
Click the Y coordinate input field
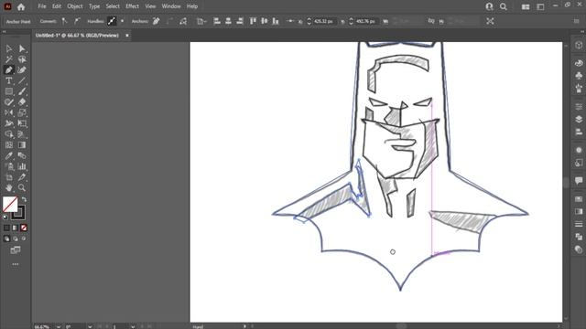(366, 21)
